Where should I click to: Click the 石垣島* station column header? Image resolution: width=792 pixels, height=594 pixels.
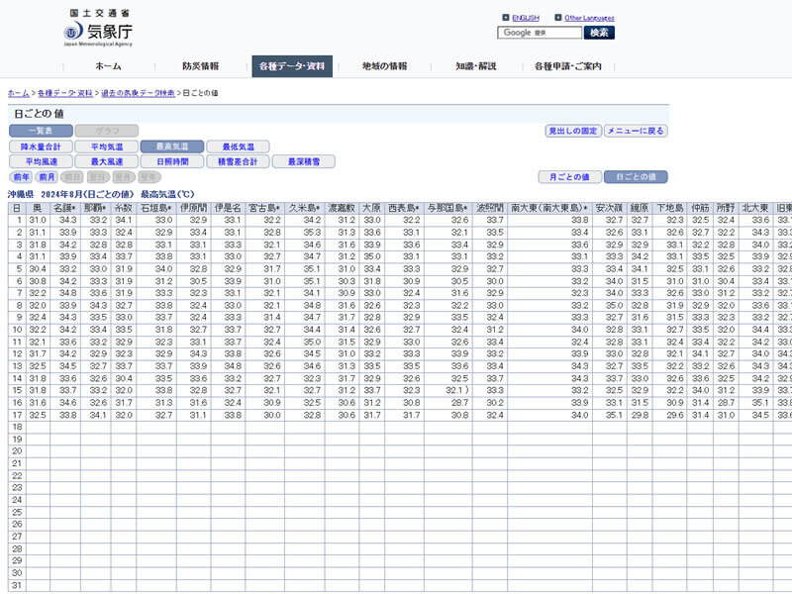pos(156,208)
